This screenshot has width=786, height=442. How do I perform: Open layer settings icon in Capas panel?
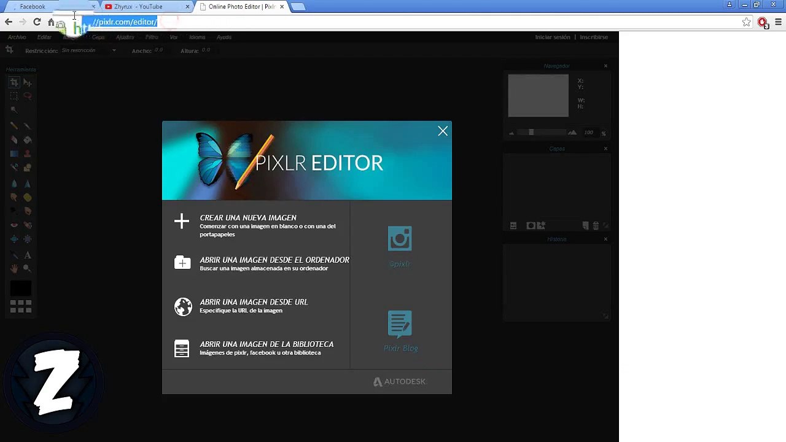(513, 226)
